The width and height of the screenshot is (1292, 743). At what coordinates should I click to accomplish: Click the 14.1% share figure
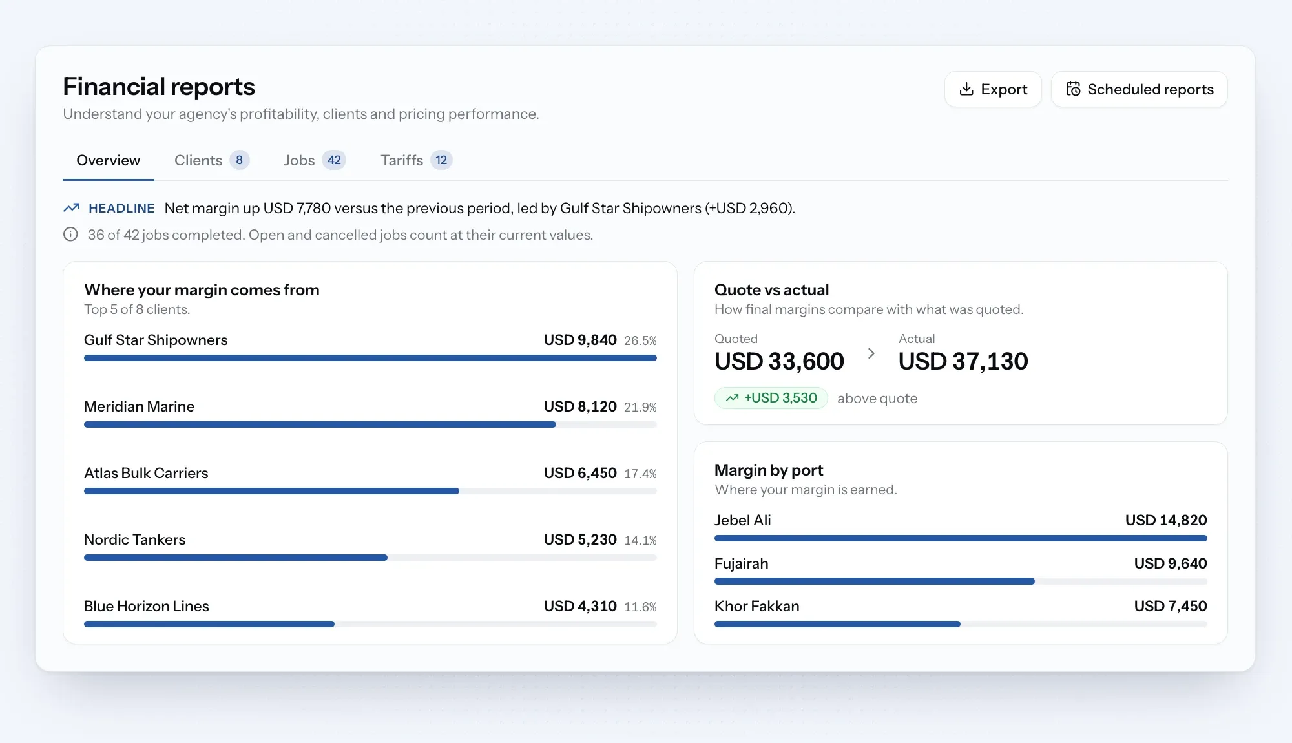[640, 540]
